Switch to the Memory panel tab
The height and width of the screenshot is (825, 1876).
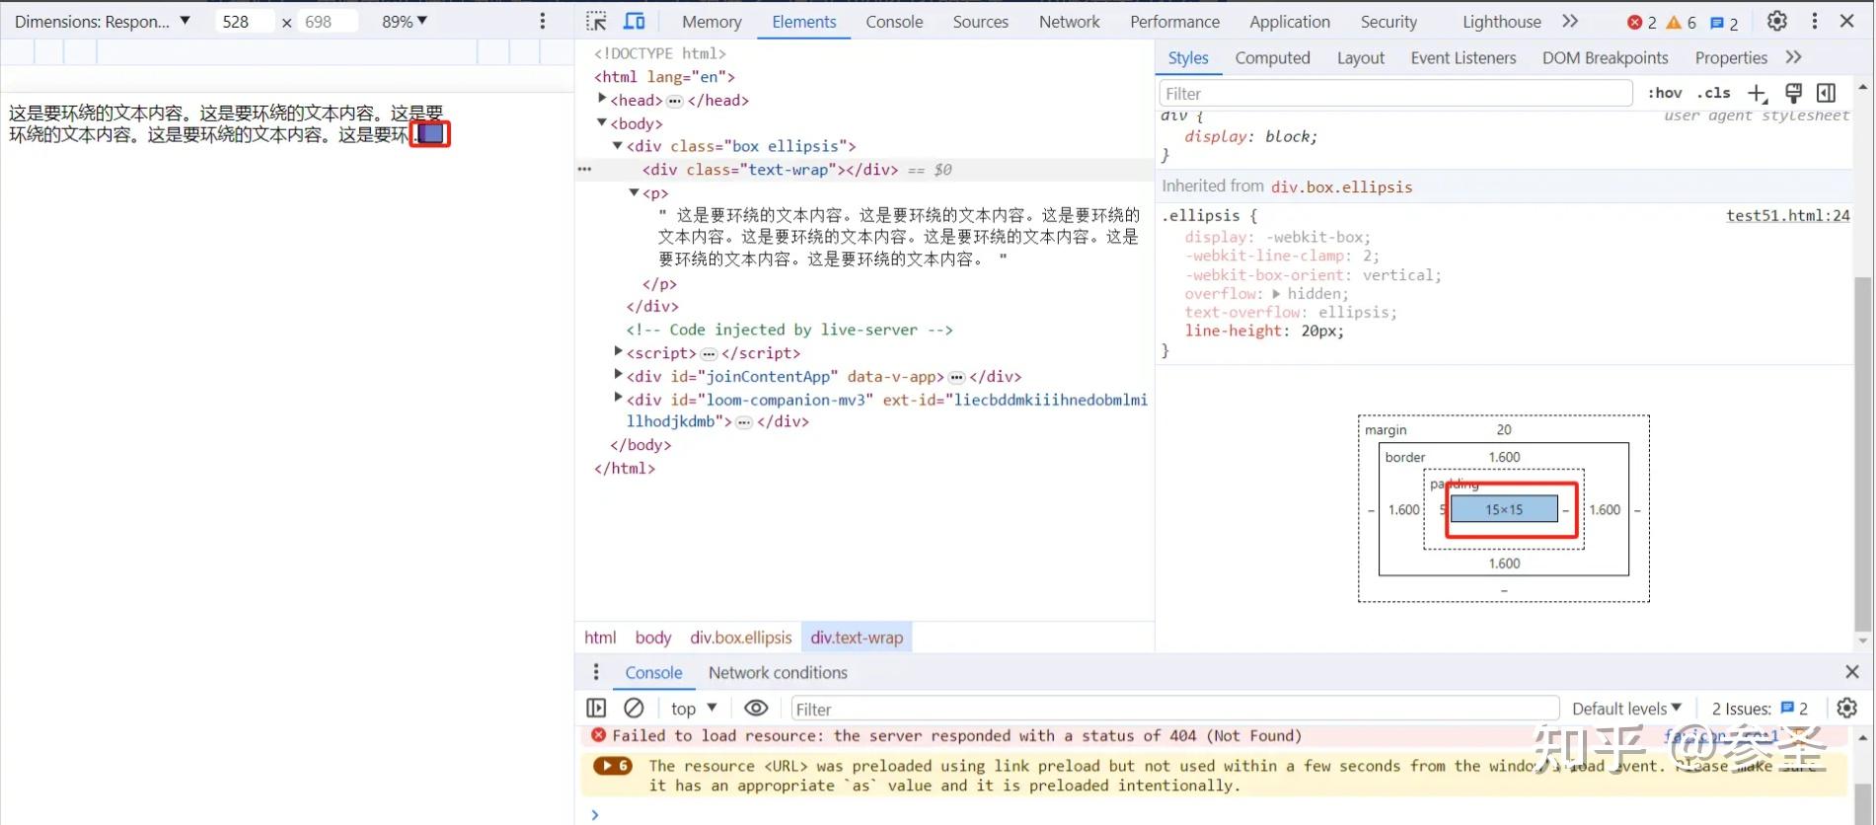point(712,22)
